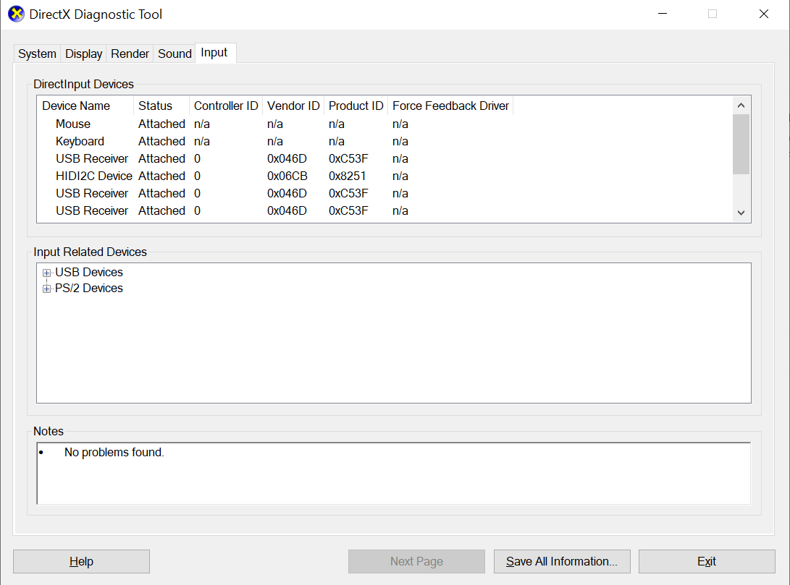Click the Exit button
The width and height of the screenshot is (790, 585).
(706, 561)
